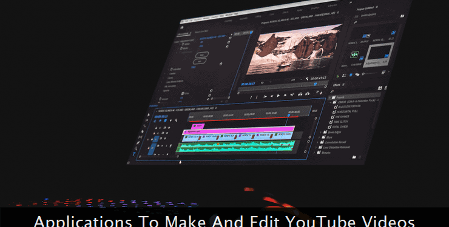Select the short pink clip on top track
449x227 pixels.
coord(198,126)
